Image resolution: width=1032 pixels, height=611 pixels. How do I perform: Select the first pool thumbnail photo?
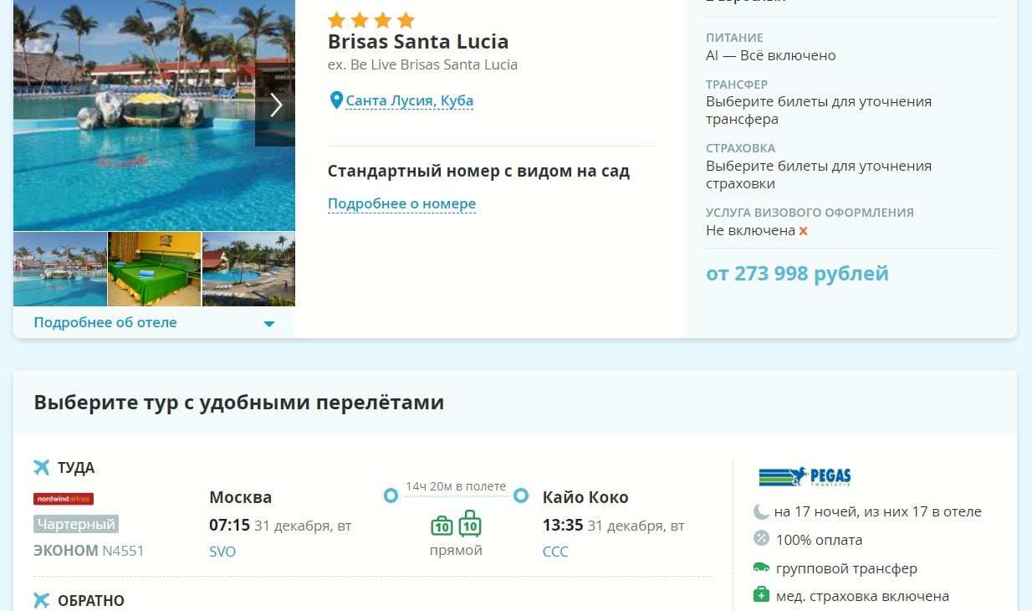(x=60, y=269)
